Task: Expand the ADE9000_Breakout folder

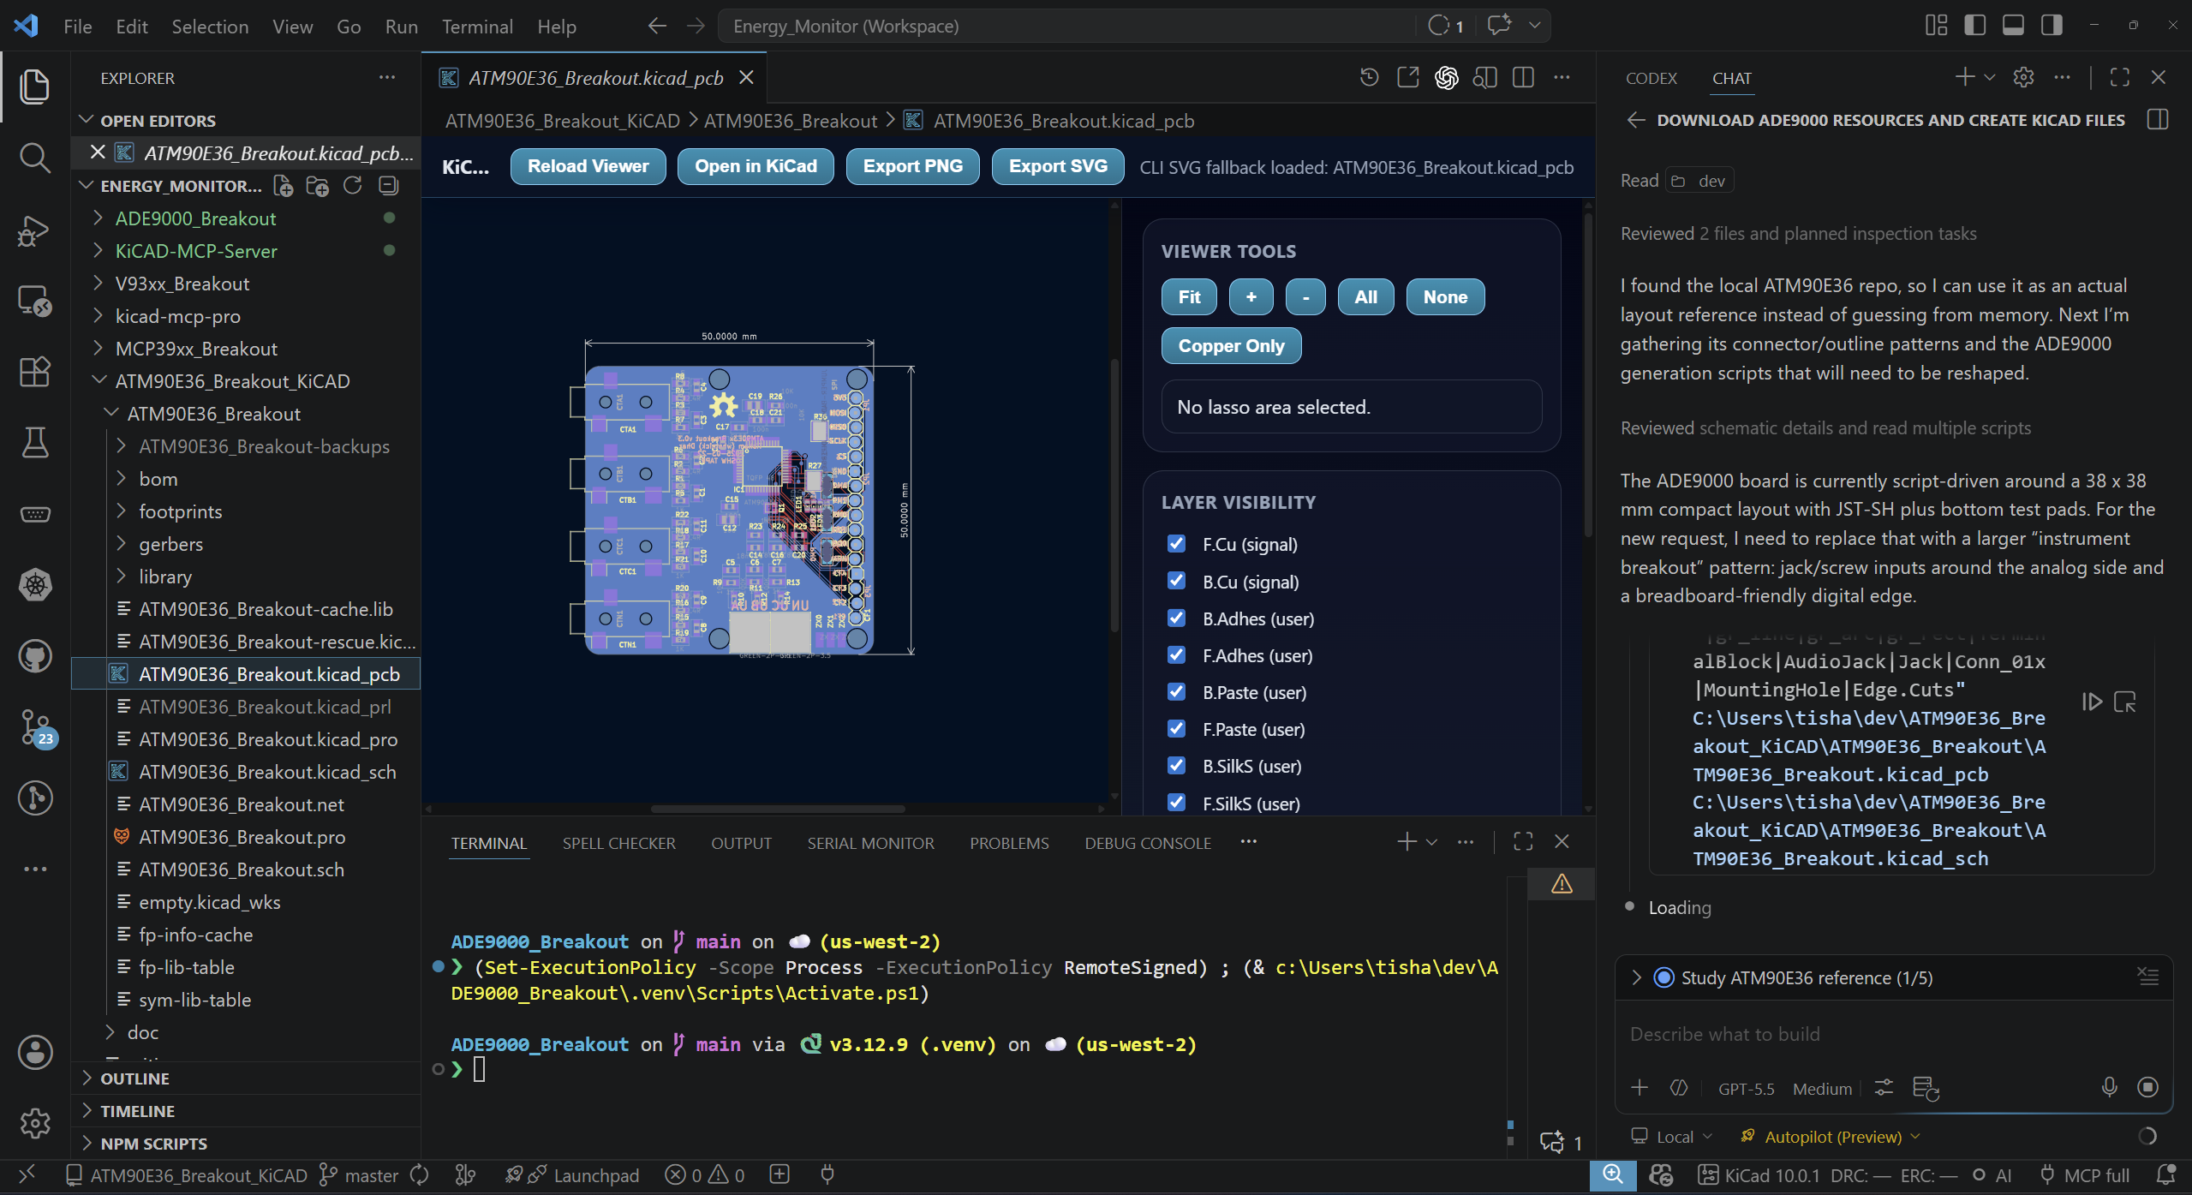Action: coord(195,218)
